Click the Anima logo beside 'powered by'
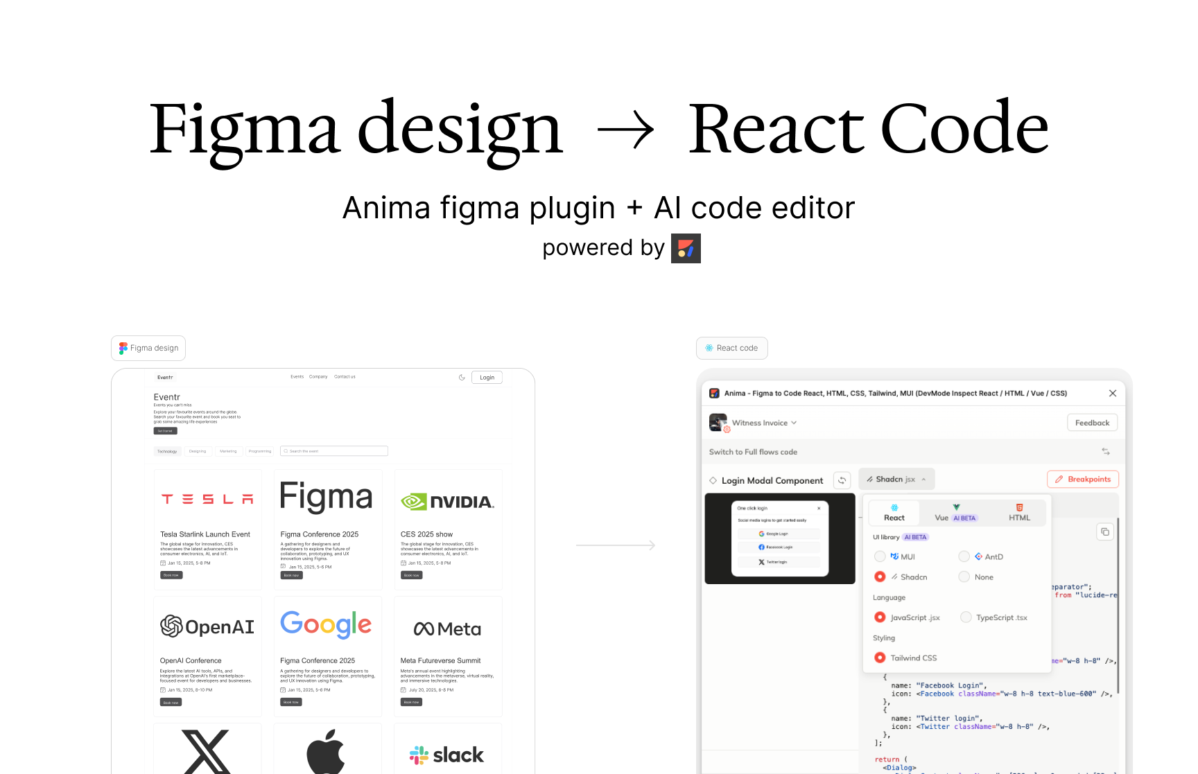Screen dimensions: 1198x774 686,248
